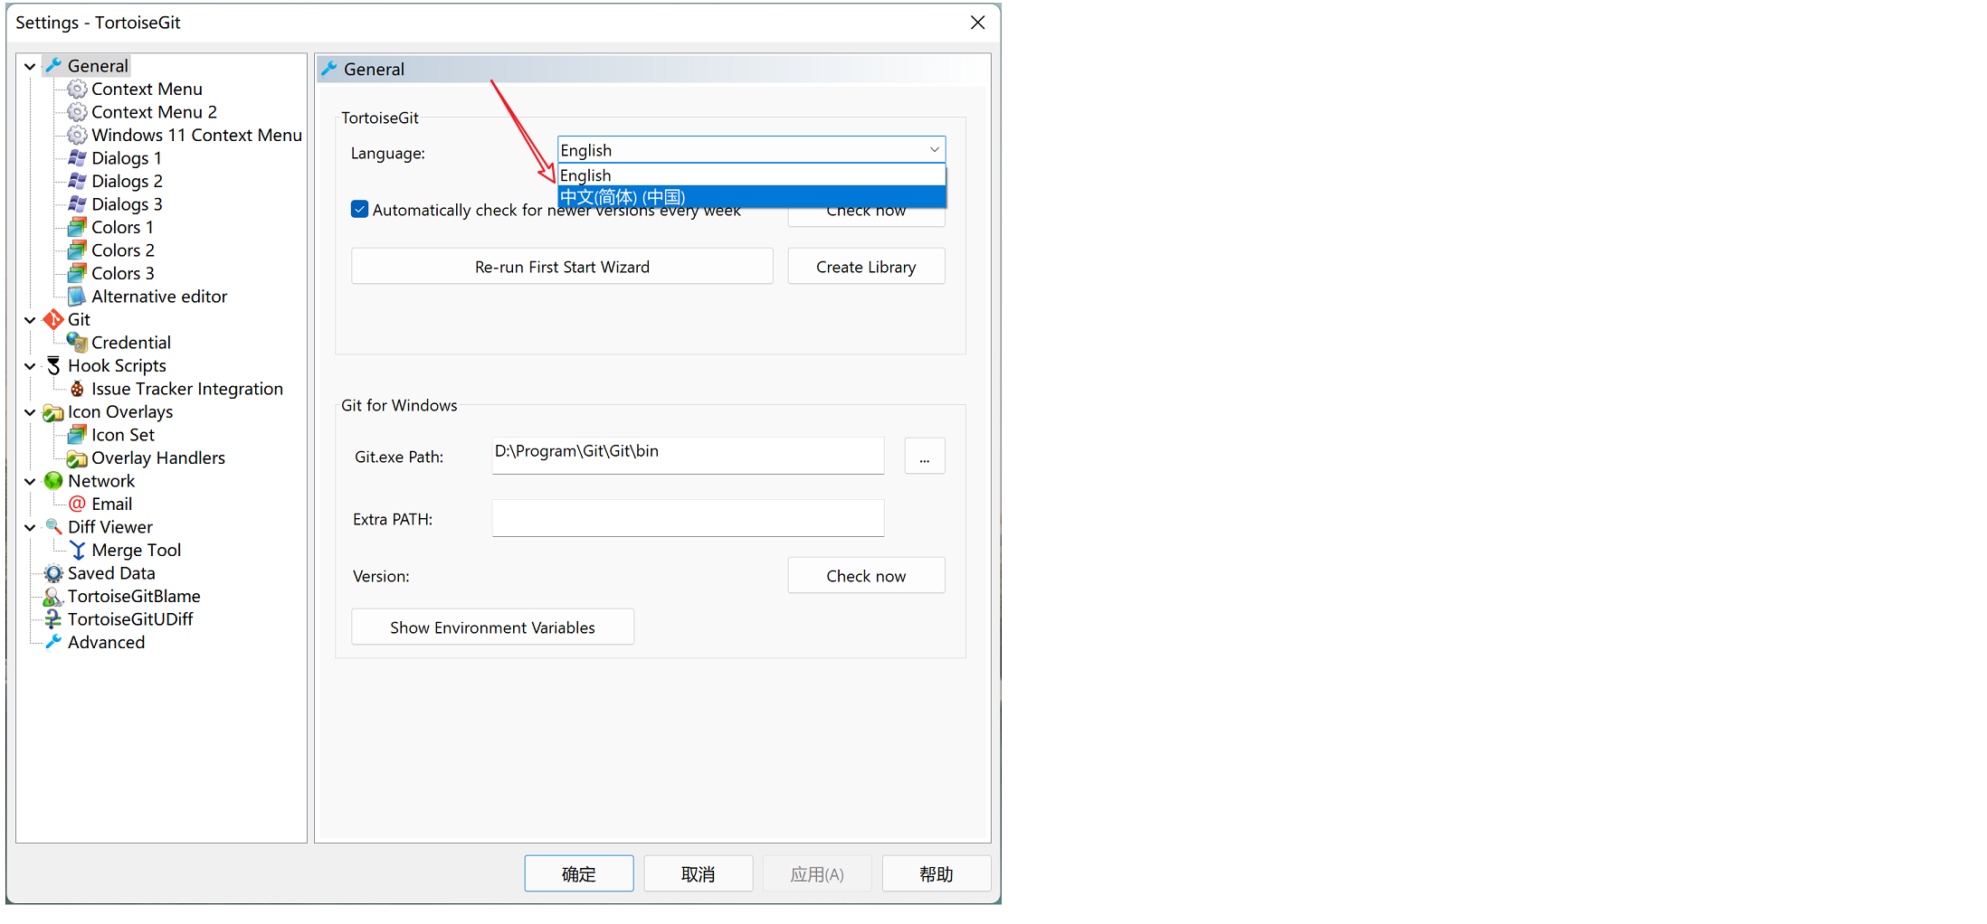Image resolution: width=1987 pixels, height=924 pixels.
Task: Open the Advanced settings page
Action: [106, 643]
